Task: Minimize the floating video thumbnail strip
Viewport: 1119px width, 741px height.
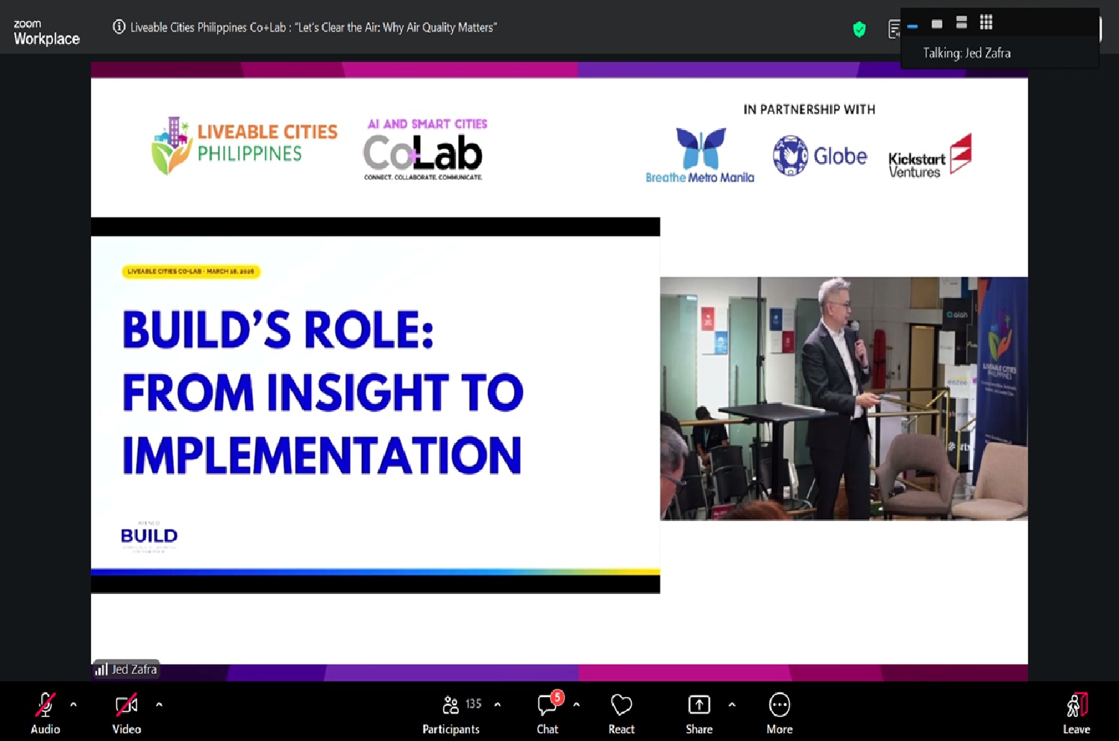Action: [x=912, y=25]
